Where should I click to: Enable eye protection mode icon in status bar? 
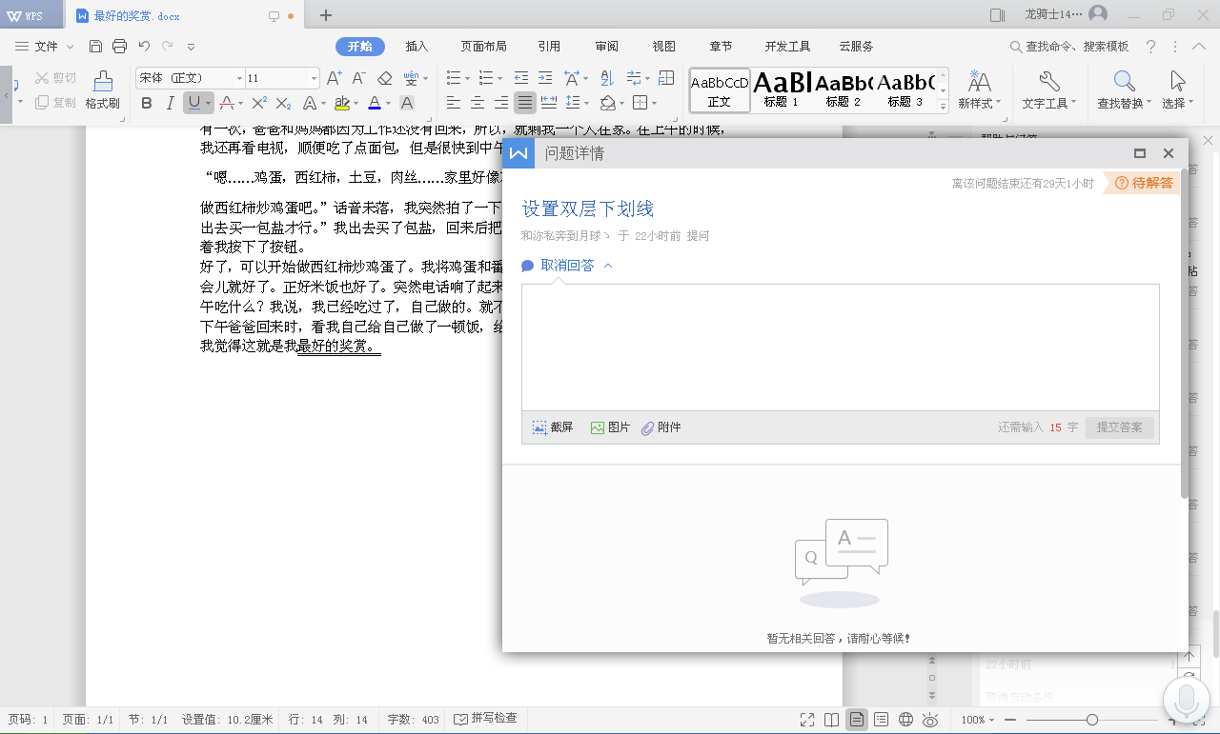pyautogui.click(x=930, y=720)
